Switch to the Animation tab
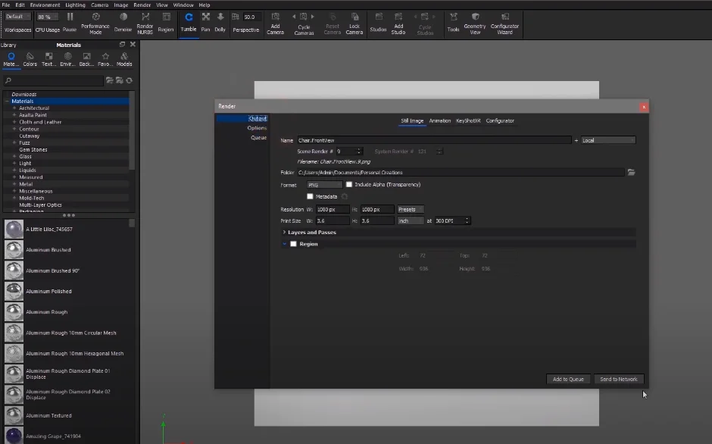712x444 pixels. 440,121
